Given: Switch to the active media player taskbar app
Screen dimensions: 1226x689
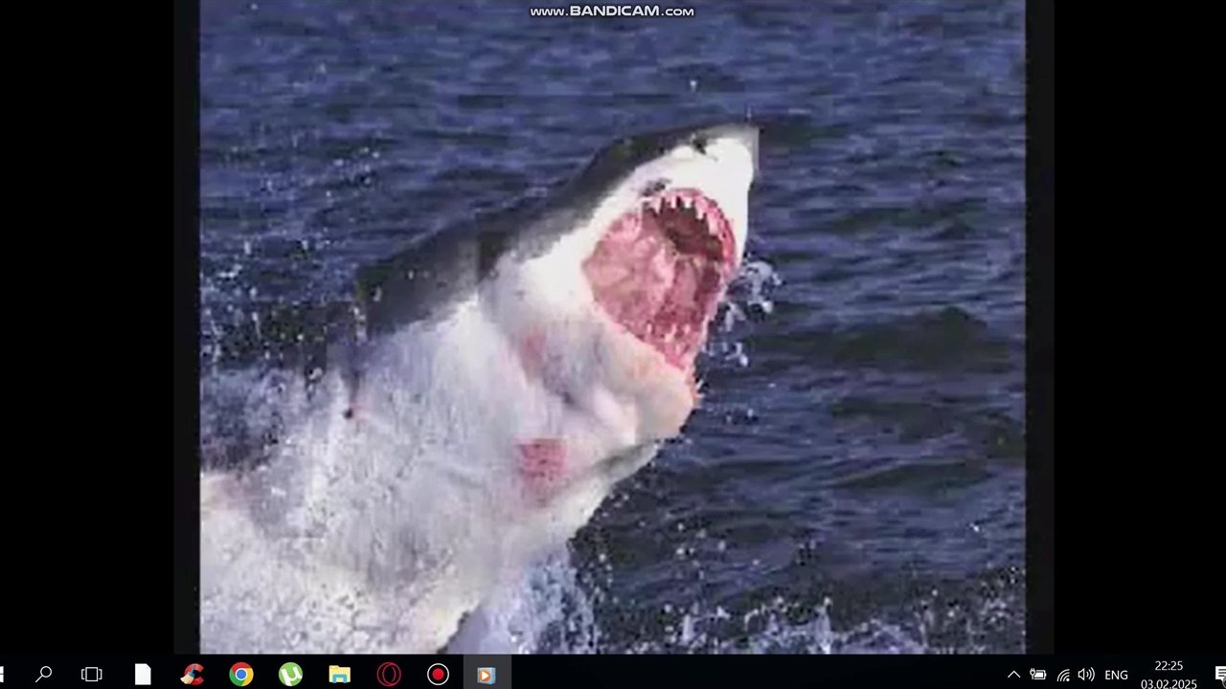Looking at the screenshot, I should [x=486, y=675].
